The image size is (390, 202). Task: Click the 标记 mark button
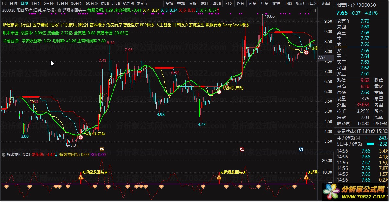point(300,4)
